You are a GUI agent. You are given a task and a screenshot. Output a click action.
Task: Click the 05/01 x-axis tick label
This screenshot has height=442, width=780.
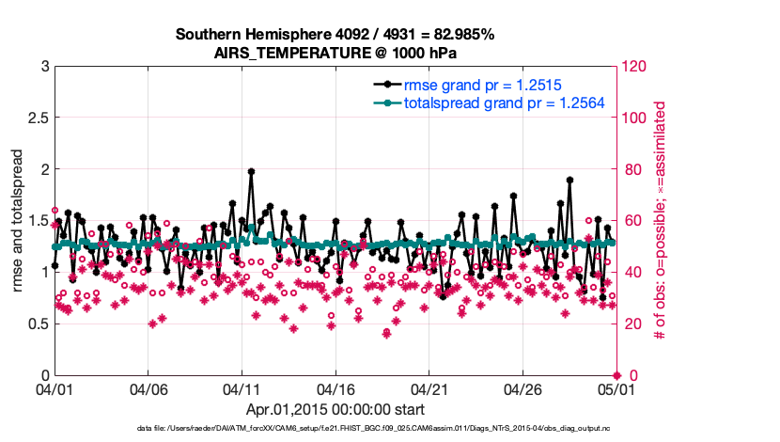(x=616, y=388)
